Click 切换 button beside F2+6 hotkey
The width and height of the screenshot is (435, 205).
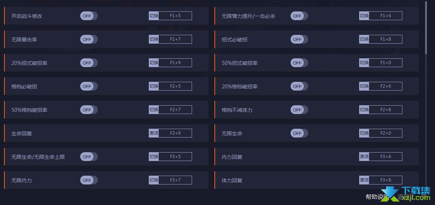[x=364, y=87]
